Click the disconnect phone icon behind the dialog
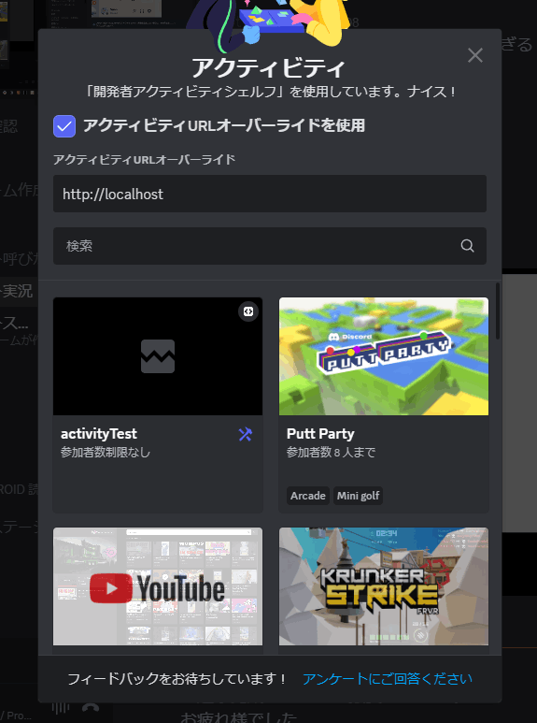The image size is (537, 723). click(x=91, y=708)
